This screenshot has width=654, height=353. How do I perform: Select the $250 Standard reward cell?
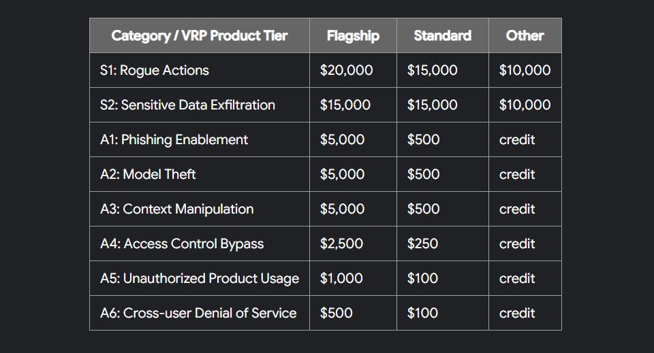point(422,244)
